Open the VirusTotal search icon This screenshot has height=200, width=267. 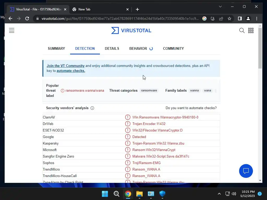[242, 30]
